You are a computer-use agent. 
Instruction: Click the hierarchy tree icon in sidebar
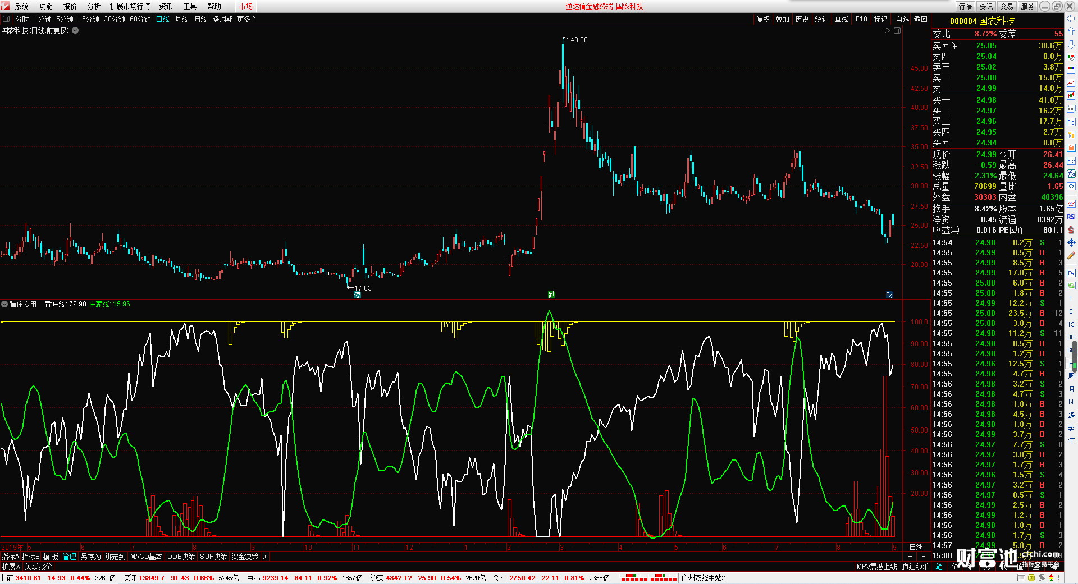tap(1071, 135)
